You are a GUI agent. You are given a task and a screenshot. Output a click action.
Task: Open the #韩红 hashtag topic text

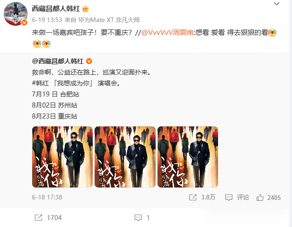(x=40, y=83)
